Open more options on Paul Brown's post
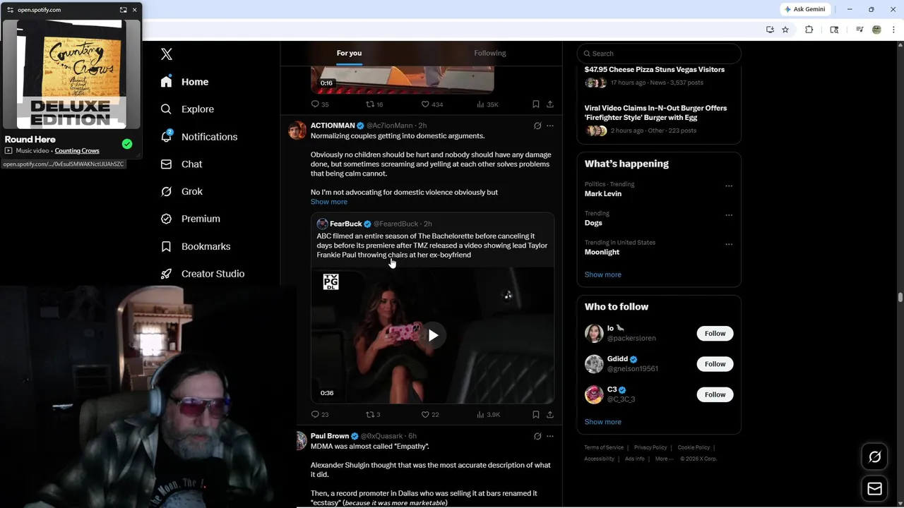 point(550,436)
